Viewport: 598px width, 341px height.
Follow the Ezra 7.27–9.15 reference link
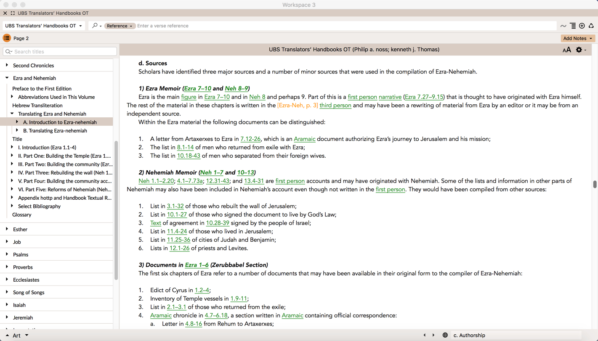tap(424, 97)
